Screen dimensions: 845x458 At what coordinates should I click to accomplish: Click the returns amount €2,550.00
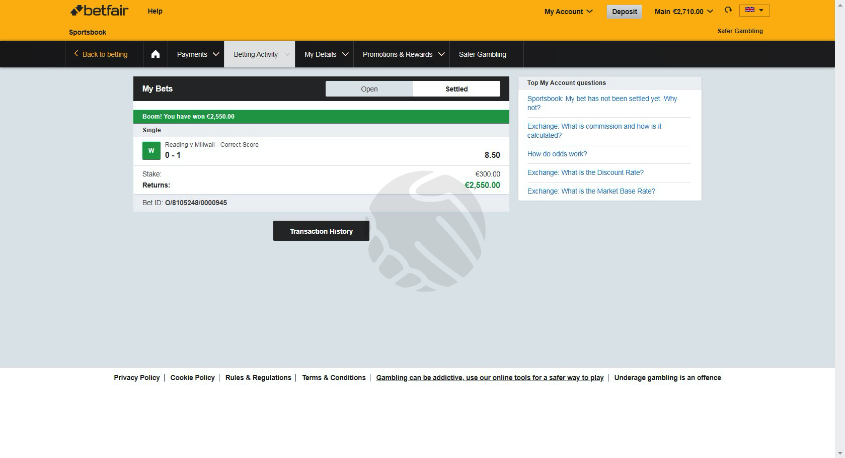tap(482, 185)
